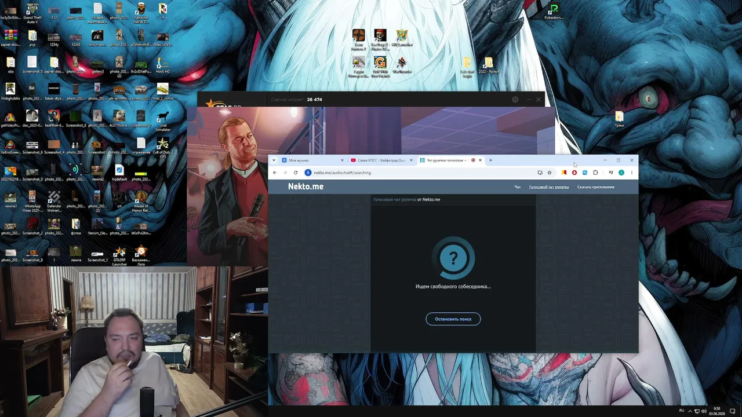Click the blue extension icon in toolbar
742x417 pixels.
click(585, 173)
